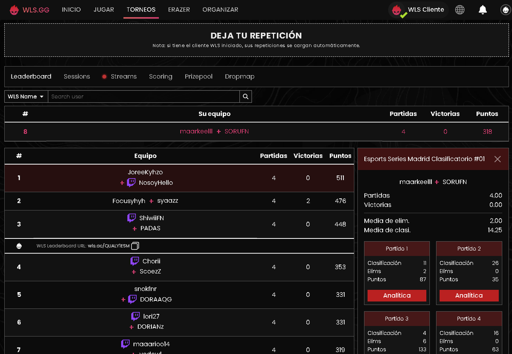This screenshot has height=354, width=512.
Task: Switch to the Prizepool tab
Action: coord(199,76)
